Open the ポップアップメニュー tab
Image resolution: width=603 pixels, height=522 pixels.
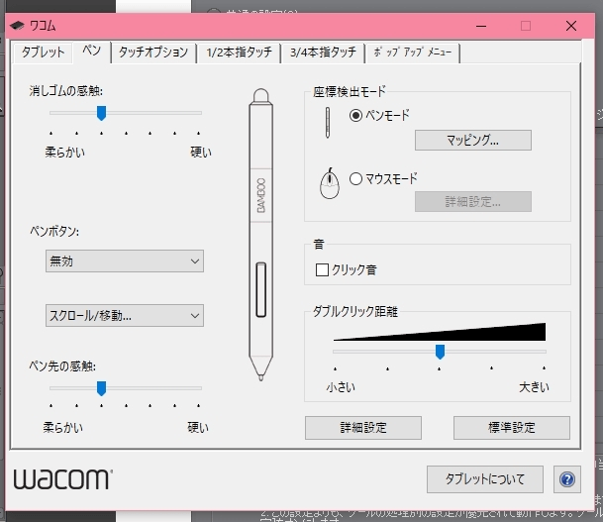click(413, 52)
